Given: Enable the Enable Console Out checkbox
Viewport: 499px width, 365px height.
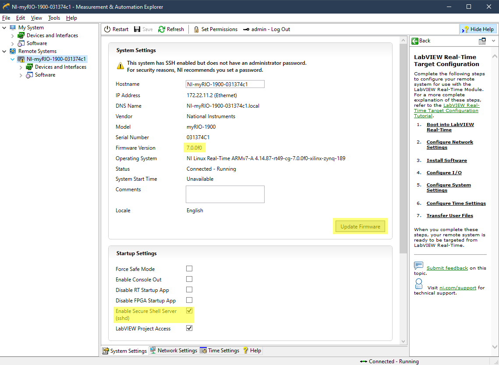Looking at the screenshot, I should (189, 279).
